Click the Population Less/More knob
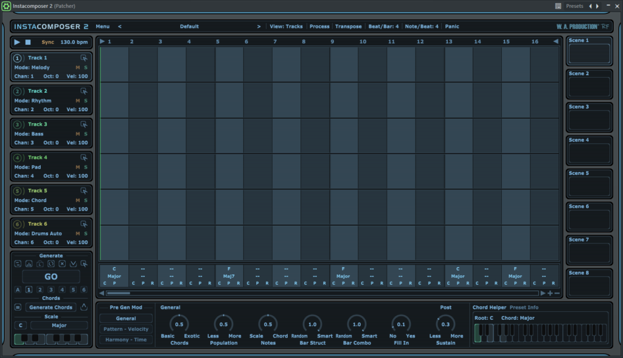Screen dimensions: 623x358 click(224, 324)
